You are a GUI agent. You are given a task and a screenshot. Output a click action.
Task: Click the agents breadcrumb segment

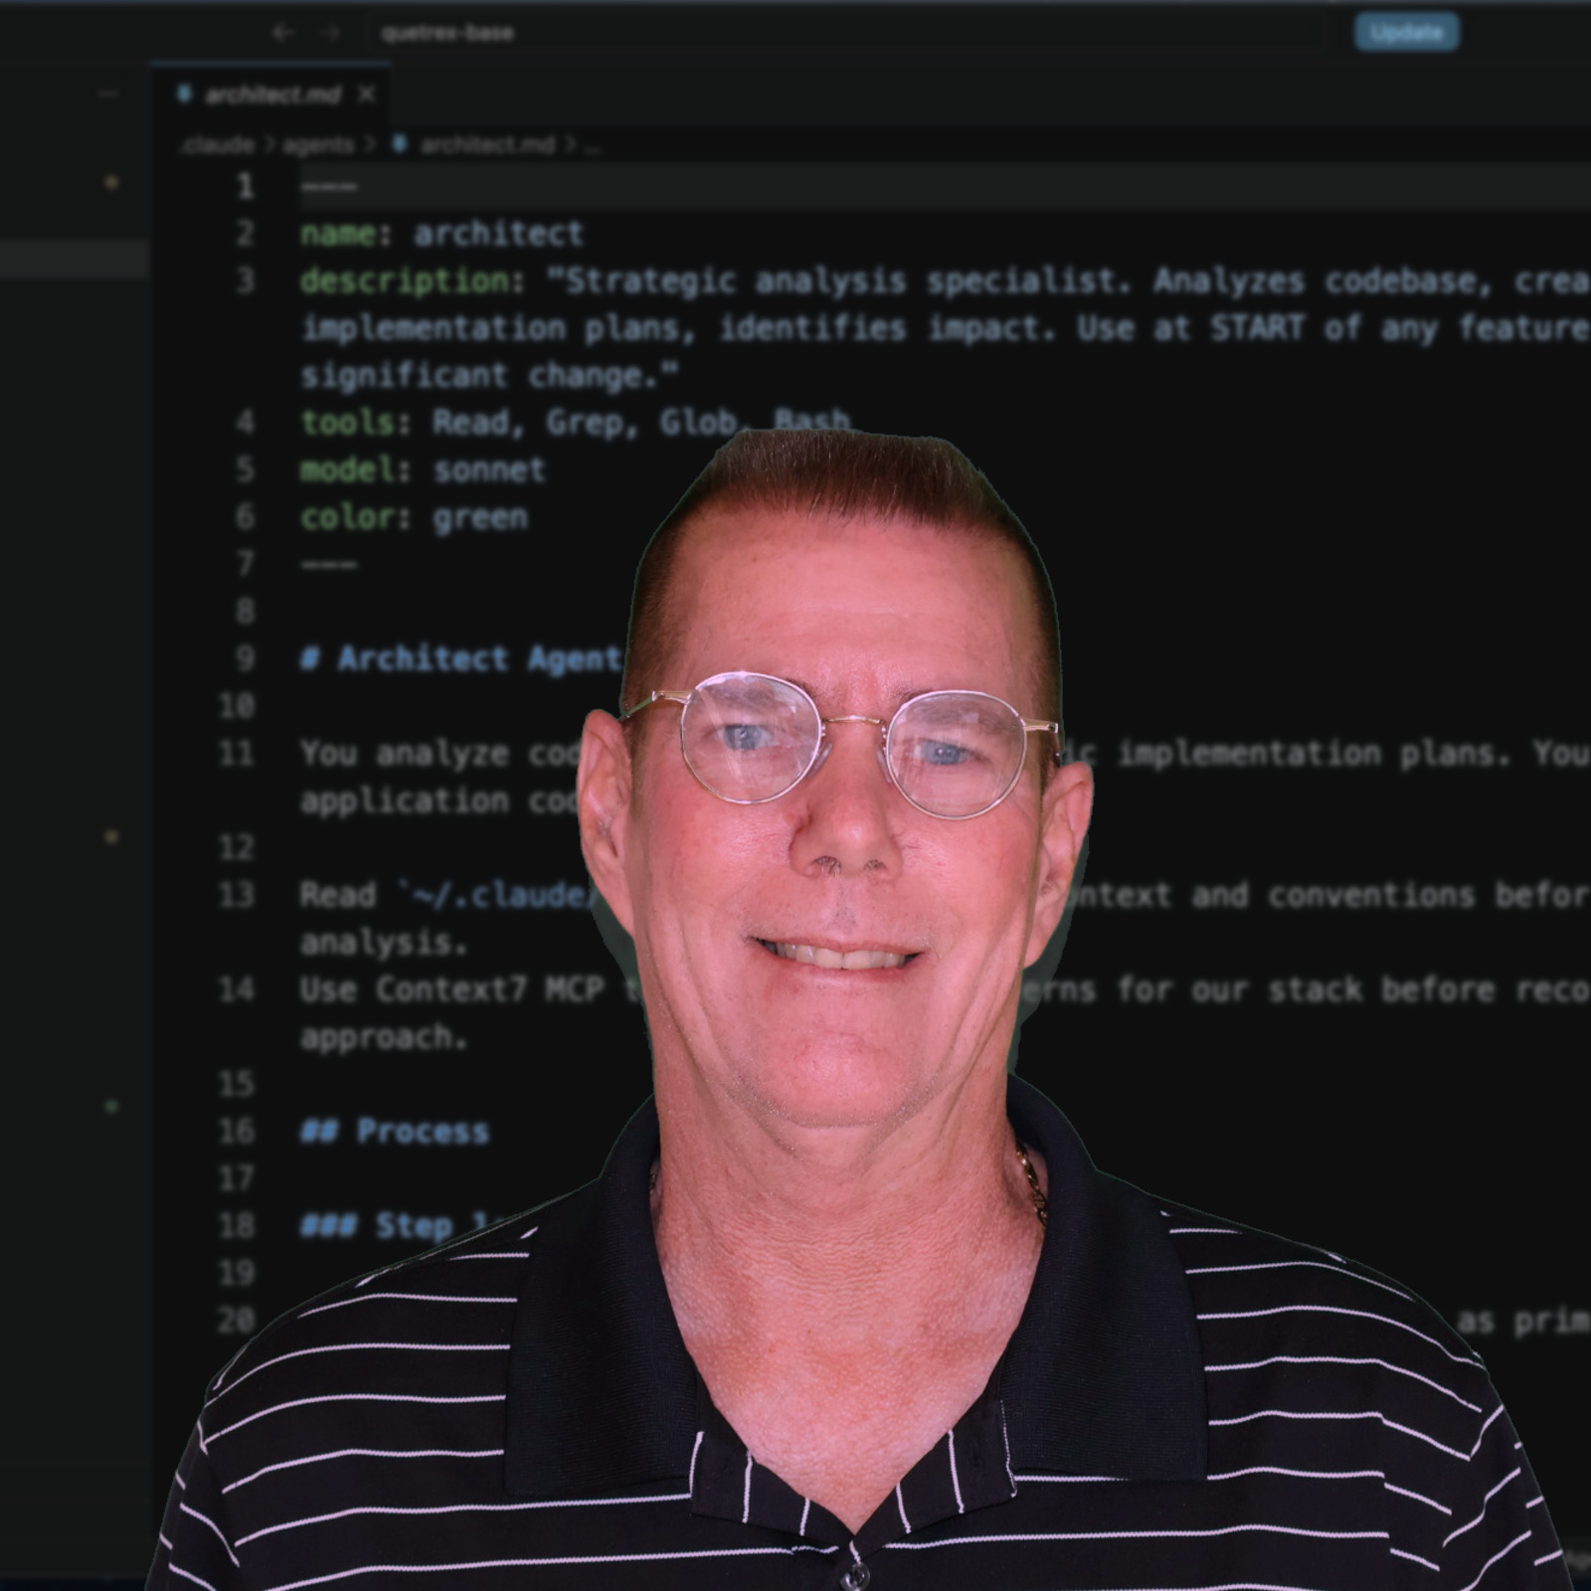pyautogui.click(x=318, y=145)
